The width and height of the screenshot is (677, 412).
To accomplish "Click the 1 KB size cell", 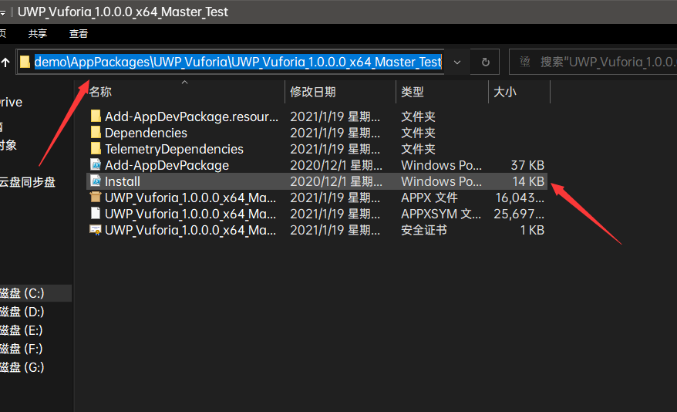I will tap(532, 230).
